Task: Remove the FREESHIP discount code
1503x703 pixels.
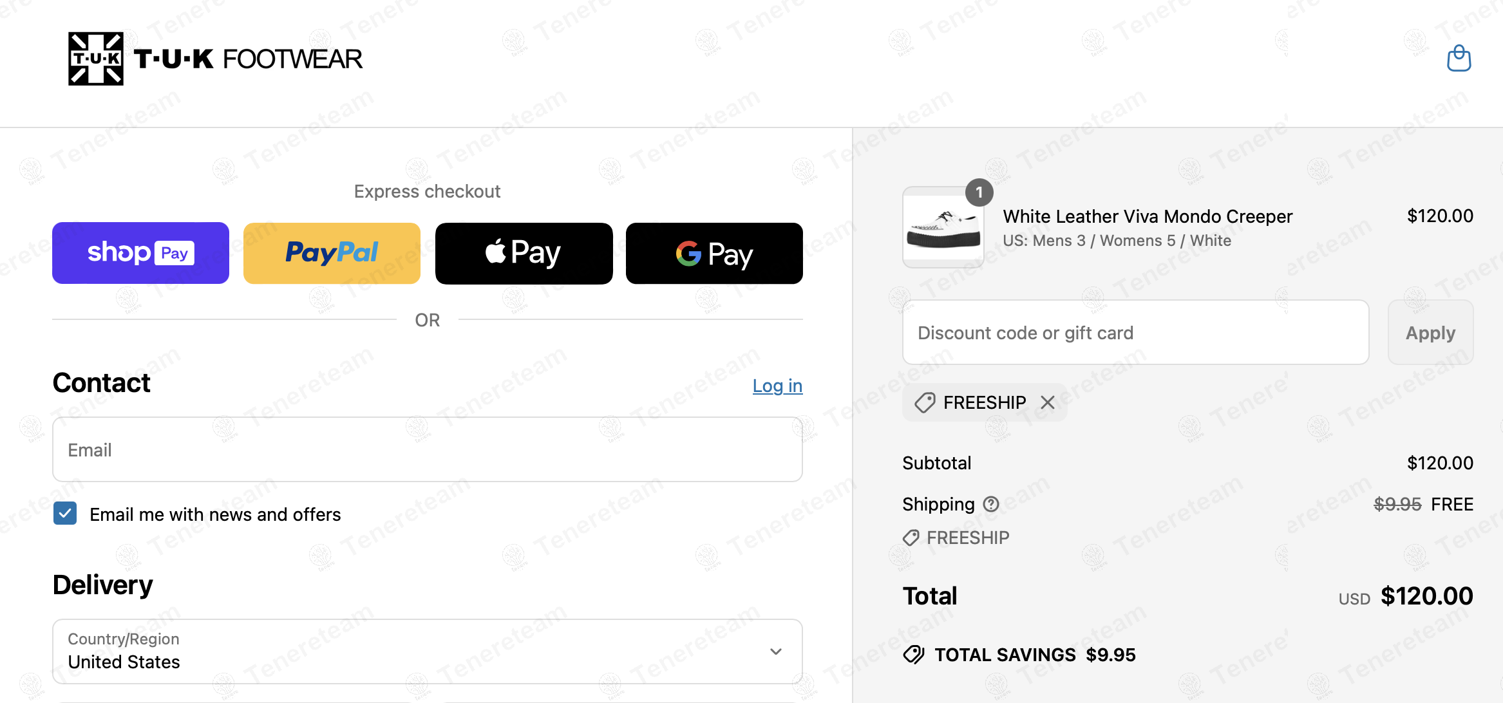Action: [x=1048, y=402]
